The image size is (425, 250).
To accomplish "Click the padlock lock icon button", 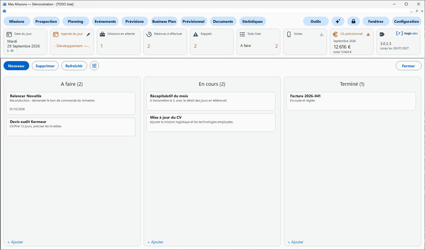I will [x=353, y=21].
